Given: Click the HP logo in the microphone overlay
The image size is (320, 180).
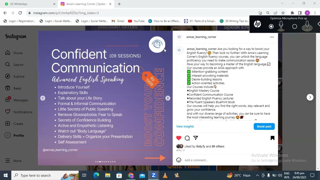Looking at the screenshot, I should point(257,24).
